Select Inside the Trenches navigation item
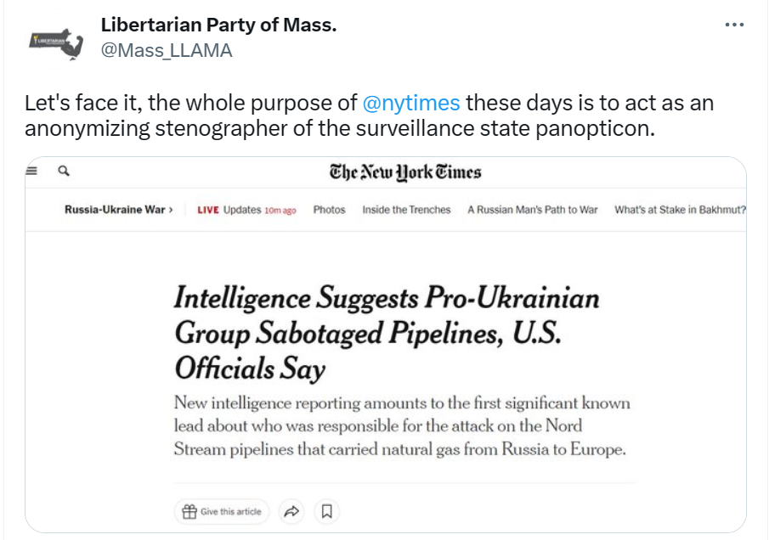 (x=406, y=210)
